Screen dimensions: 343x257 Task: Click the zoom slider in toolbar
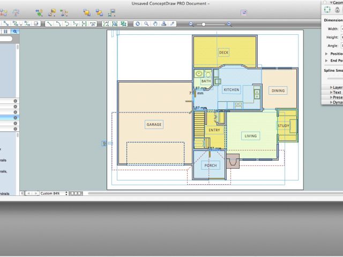pyautogui.click(x=204, y=24)
